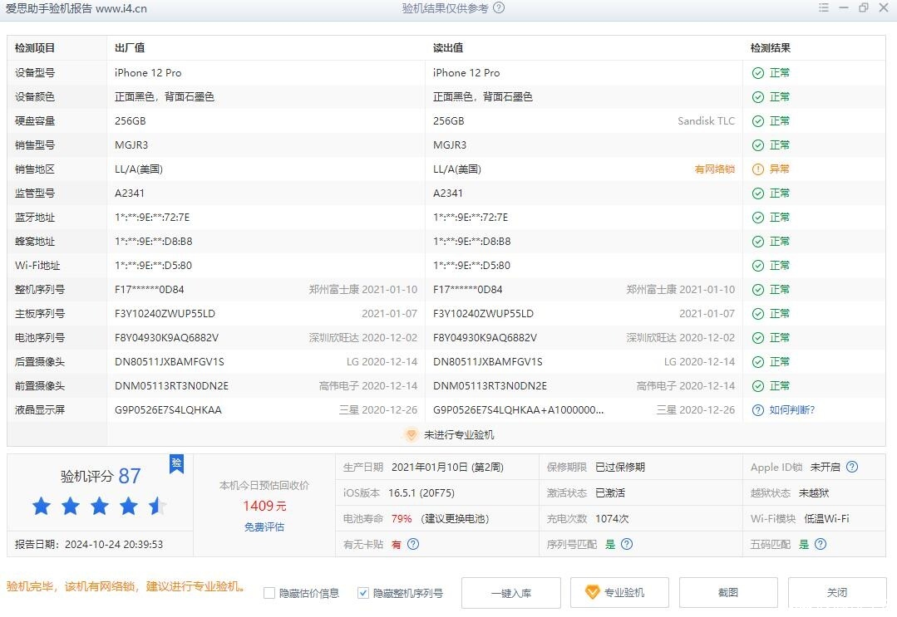Click the orange warning icon in 销售地区 row
The height and width of the screenshot is (617, 897).
click(x=758, y=169)
